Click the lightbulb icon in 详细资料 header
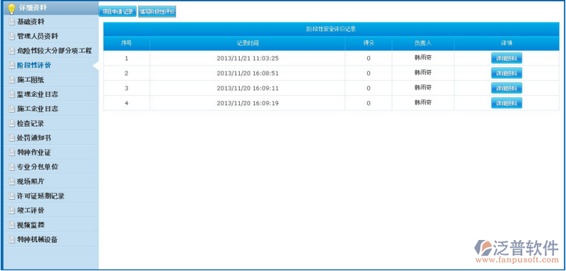This screenshot has height=271, width=566. (11, 8)
